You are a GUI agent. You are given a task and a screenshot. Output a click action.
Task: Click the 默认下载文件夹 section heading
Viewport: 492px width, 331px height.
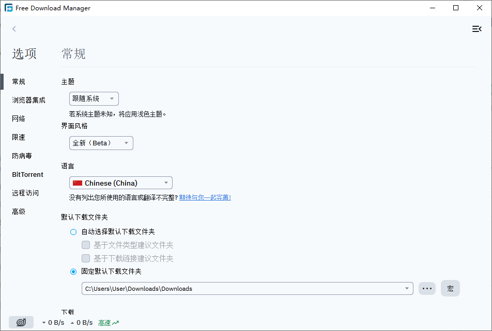click(x=84, y=218)
